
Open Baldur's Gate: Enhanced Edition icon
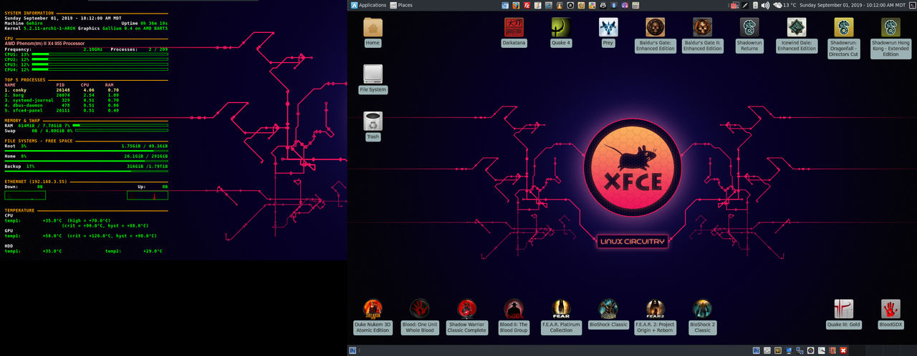(655, 35)
